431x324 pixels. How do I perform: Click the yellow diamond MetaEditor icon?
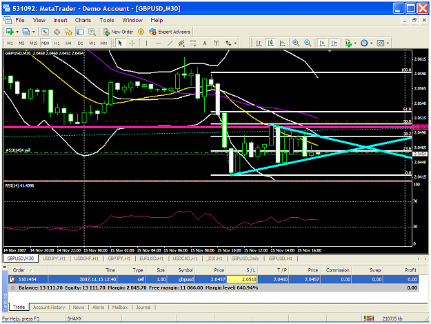(141, 32)
